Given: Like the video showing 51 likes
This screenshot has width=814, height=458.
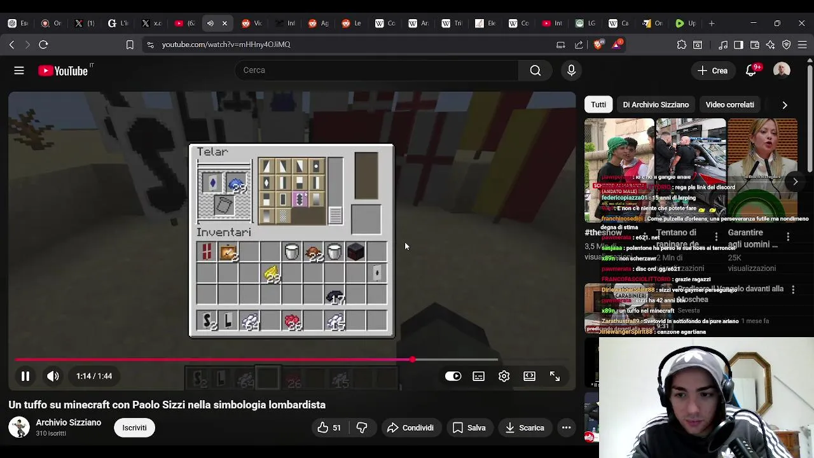Looking at the screenshot, I should pyautogui.click(x=329, y=427).
